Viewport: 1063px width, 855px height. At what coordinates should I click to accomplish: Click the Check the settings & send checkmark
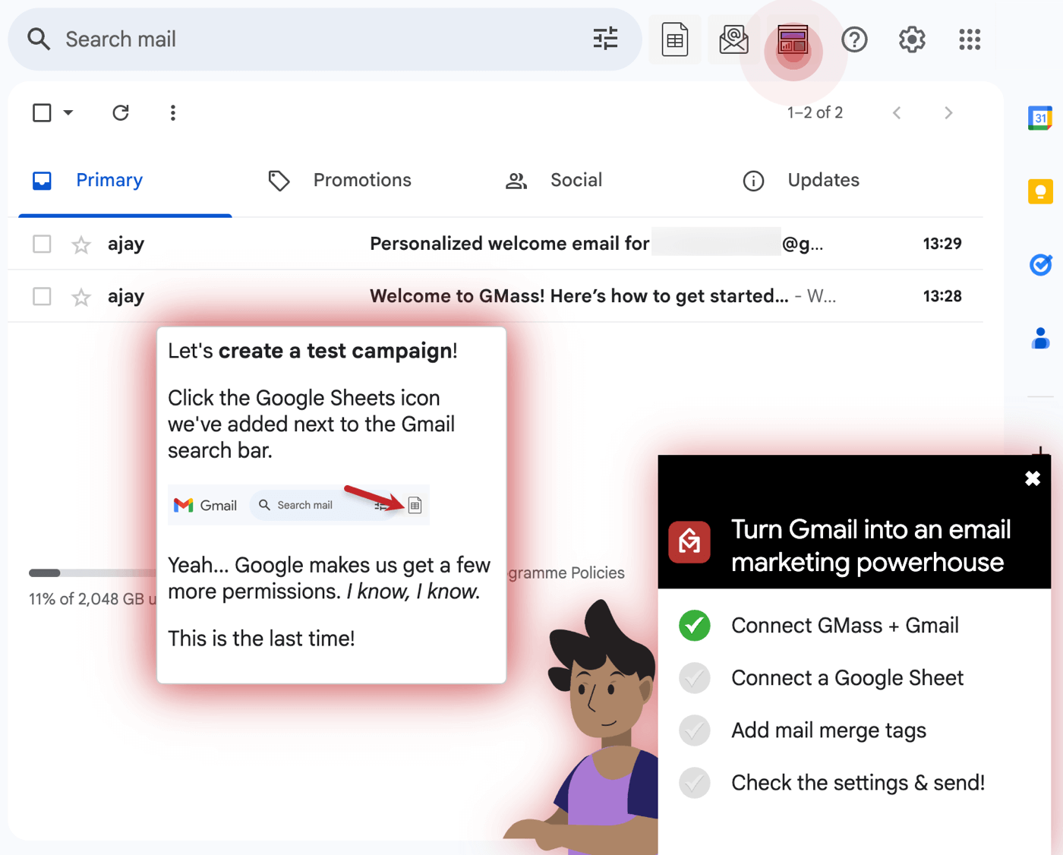(695, 783)
